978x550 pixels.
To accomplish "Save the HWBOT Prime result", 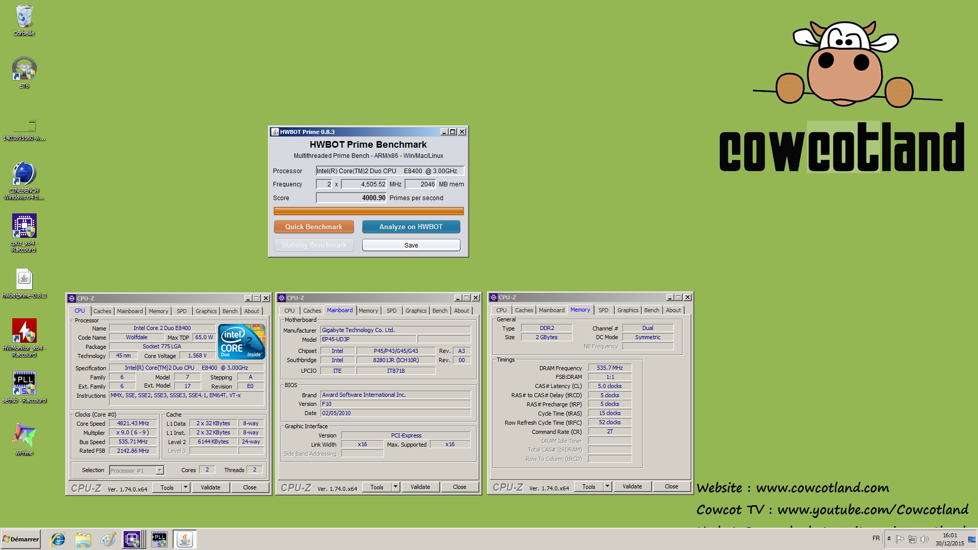I will click(411, 245).
